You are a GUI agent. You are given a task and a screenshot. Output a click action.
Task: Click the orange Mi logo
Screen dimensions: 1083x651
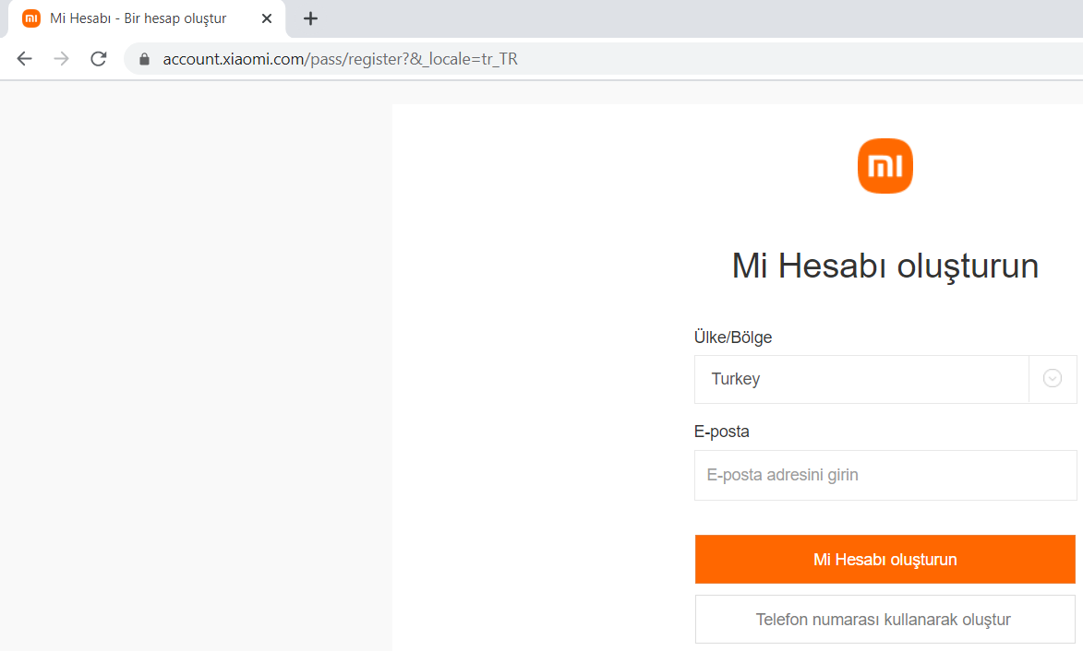pos(884,166)
